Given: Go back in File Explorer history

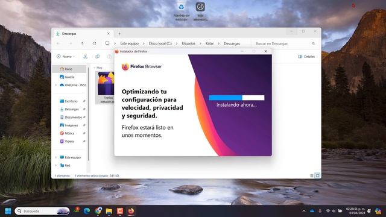Looking at the screenshot, I should click(x=58, y=43).
